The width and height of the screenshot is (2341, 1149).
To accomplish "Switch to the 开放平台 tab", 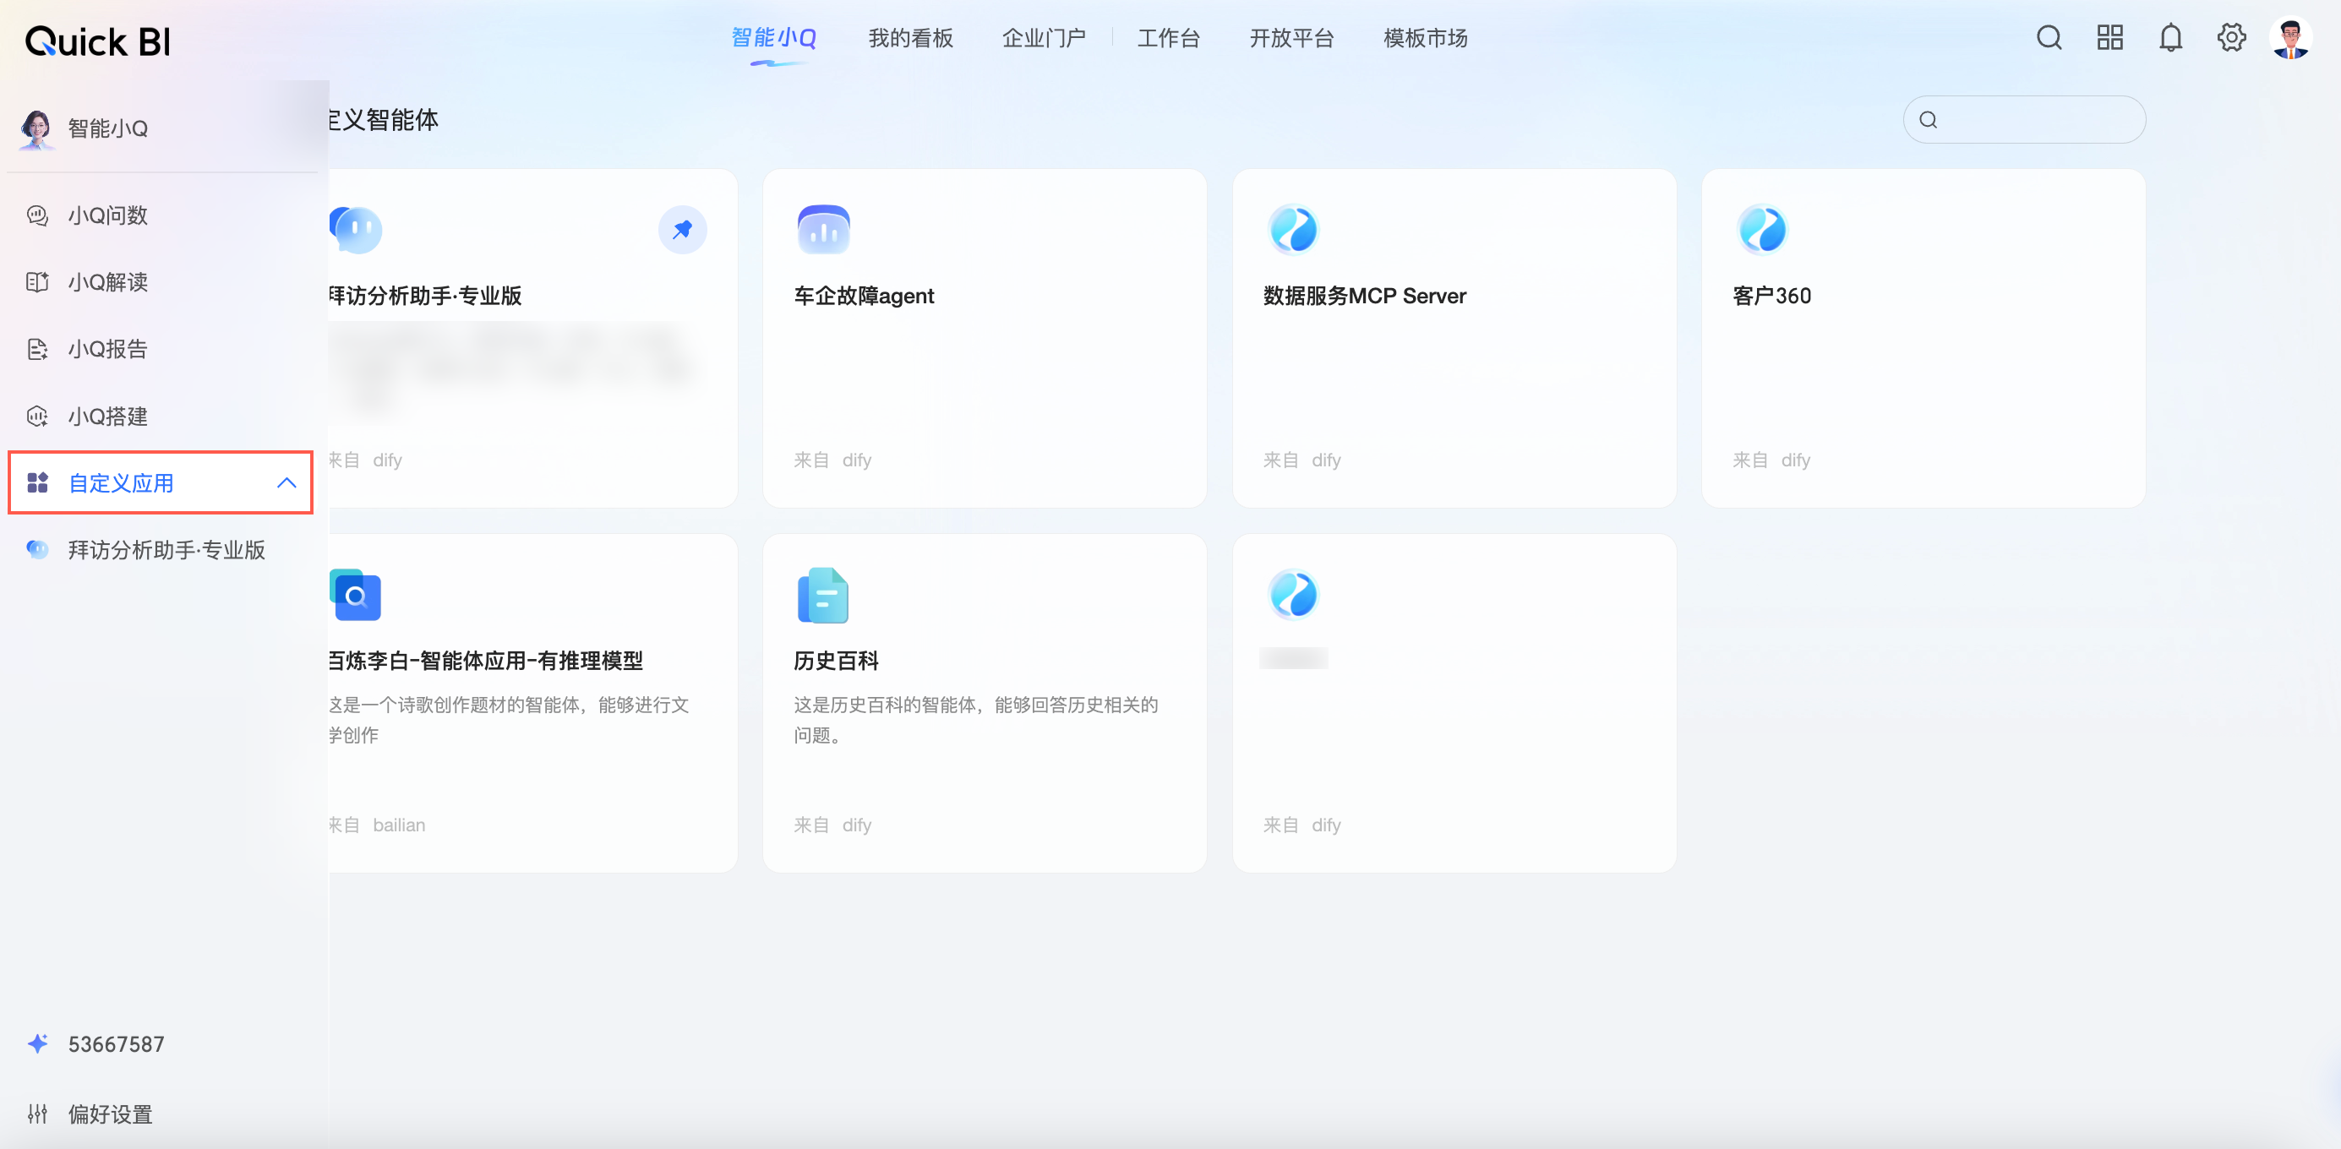I will pos(1291,38).
